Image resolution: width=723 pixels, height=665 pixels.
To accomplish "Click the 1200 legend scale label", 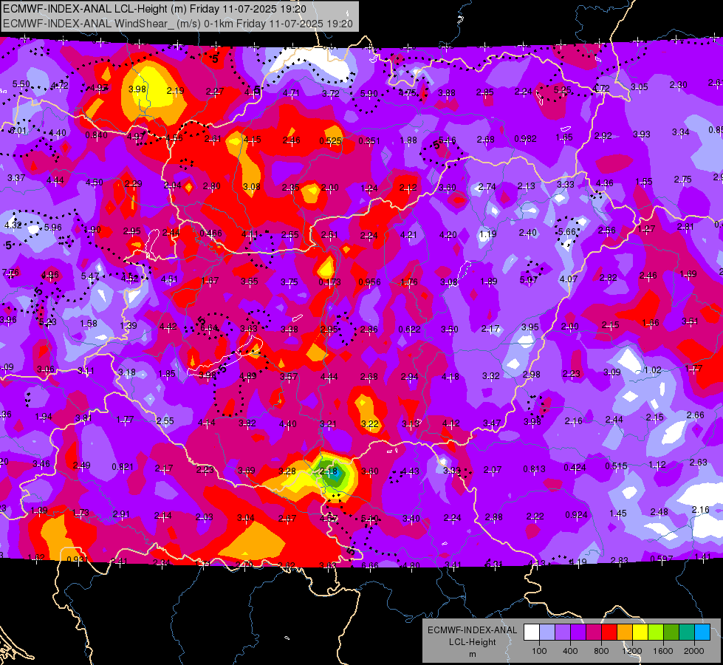I will pyautogui.click(x=631, y=651).
